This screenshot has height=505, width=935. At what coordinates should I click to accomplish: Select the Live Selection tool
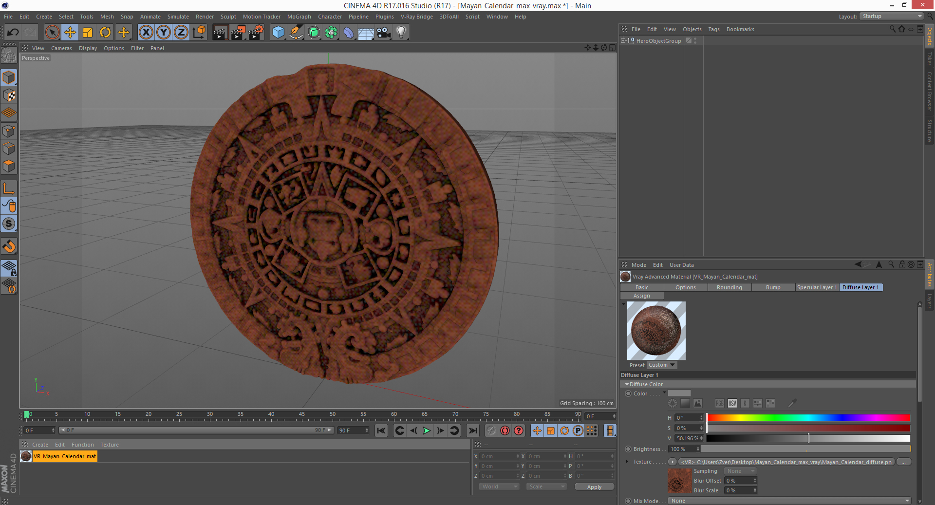(x=52, y=33)
